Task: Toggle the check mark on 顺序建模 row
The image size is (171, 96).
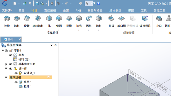Action: pyautogui.click(x=49, y=77)
